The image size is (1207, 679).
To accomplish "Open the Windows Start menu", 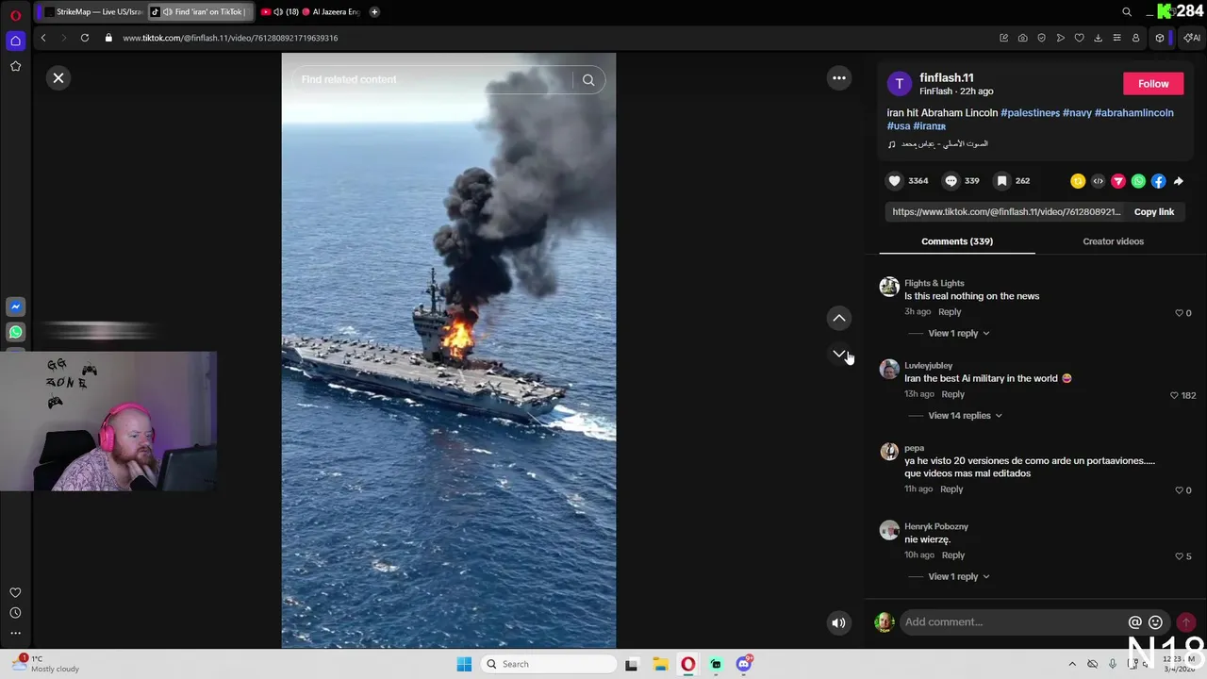I will (x=464, y=664).
